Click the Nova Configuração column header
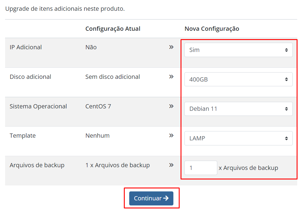The width and height of the screenshot is (302, 215). 212,29
